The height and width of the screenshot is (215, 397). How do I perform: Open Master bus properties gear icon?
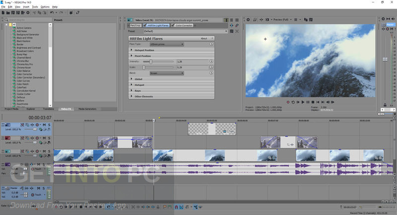point(383,19)
